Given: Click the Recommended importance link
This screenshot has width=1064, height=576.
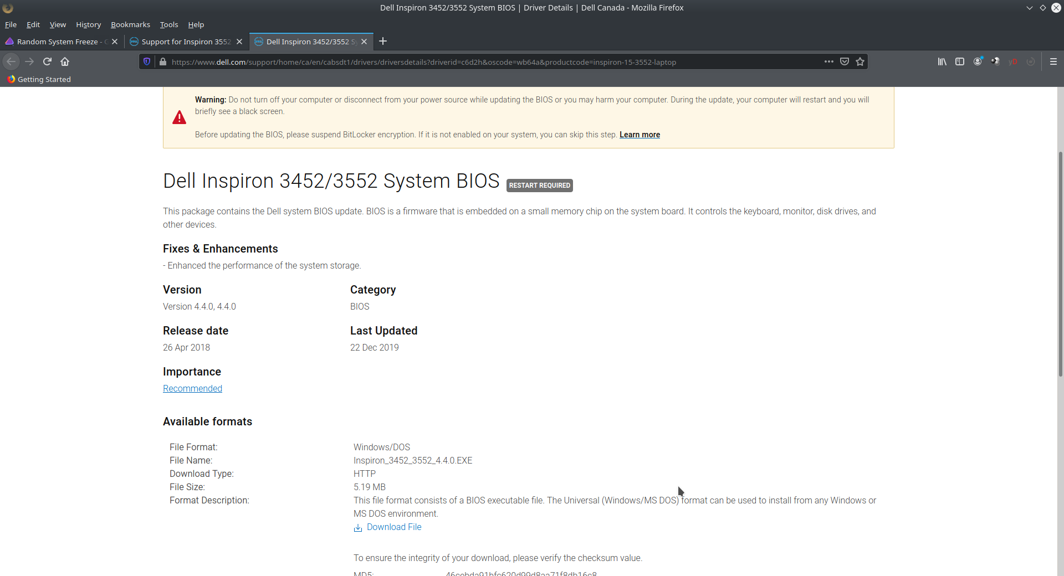Looking at the screenshot, I should (x=192, y=388).
